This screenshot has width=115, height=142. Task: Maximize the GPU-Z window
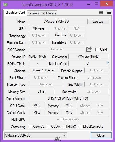click(x=96, y=4)
